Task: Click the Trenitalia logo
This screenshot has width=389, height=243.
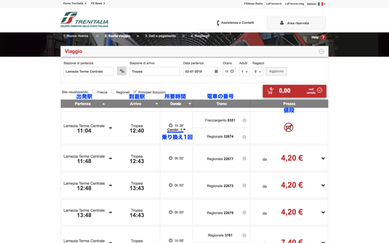Action: coord(84,20)
